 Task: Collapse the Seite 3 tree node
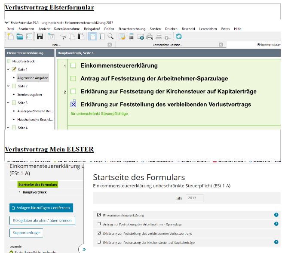(x=8, y=103)
